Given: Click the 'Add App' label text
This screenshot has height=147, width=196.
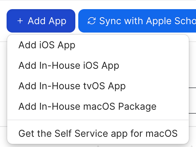Looking at the screenshot, I should [47, 21].
